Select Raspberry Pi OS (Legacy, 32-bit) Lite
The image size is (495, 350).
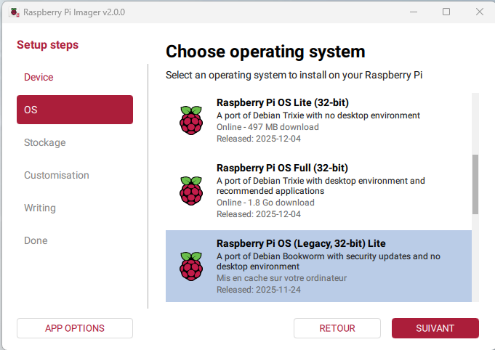click(x=318, y=266)
